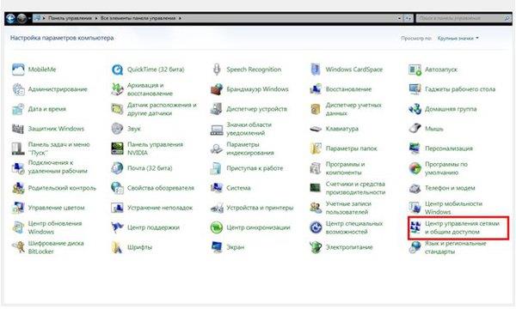This screenshot has height=309, width=516.
Task: Expand the Крупные значки view dropdown
Action: click(x=458, y=38)
